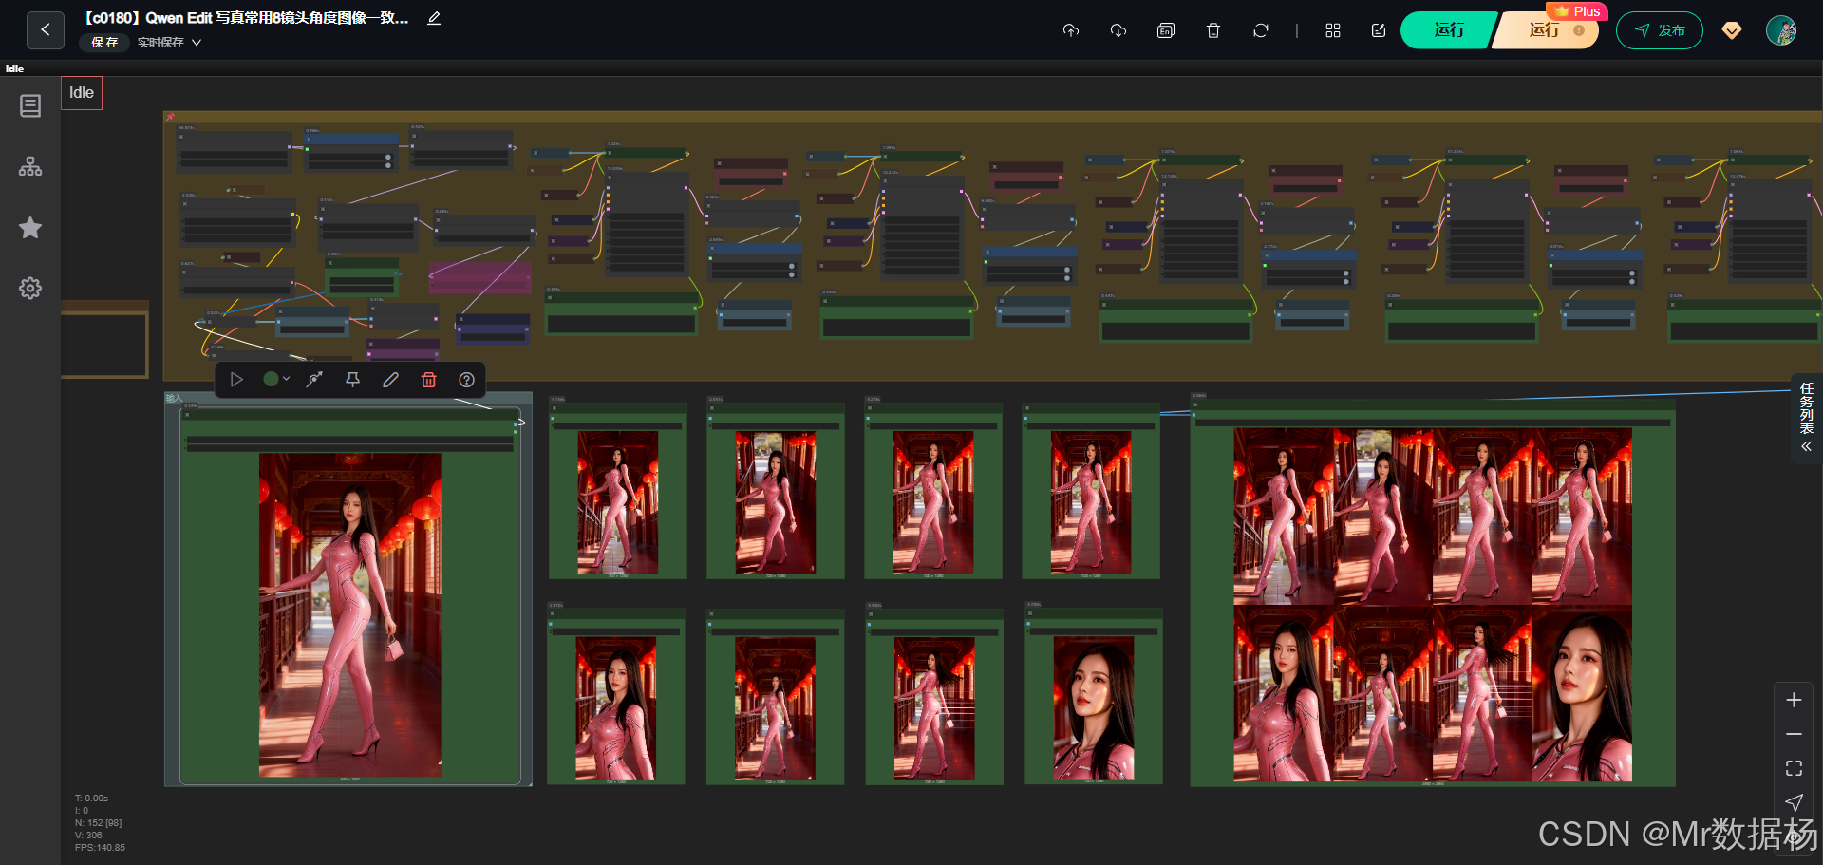This screenshot has width=1823, height=865.
Task: Select the large input image preview
Action: click(350, 614)
